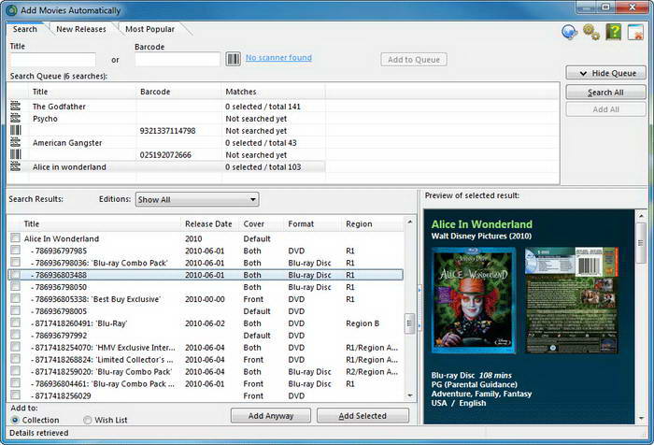Screen dimensions: 654x445
Task: Check the Alice In Wonderland 2010 parent result
Action: (16, 238)
